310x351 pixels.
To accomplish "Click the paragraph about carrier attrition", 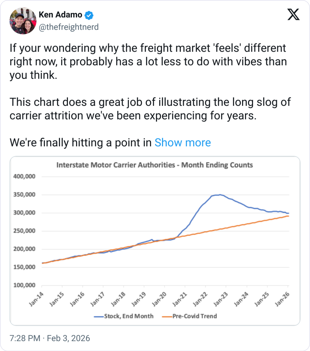I will (x=150, y=109).
